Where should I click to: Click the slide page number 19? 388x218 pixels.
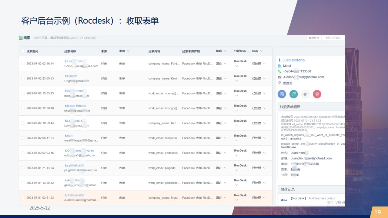[x=377, y=213]
